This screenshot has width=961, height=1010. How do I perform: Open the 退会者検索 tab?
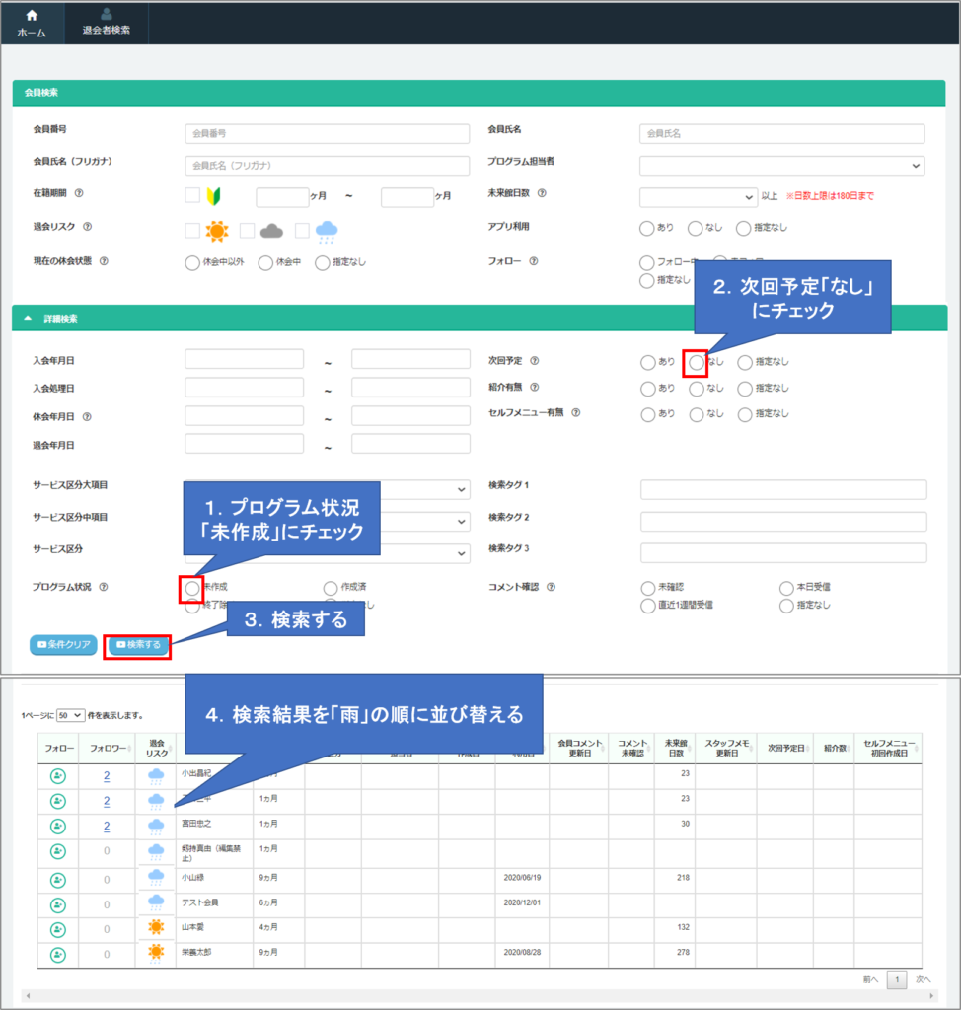106,23
